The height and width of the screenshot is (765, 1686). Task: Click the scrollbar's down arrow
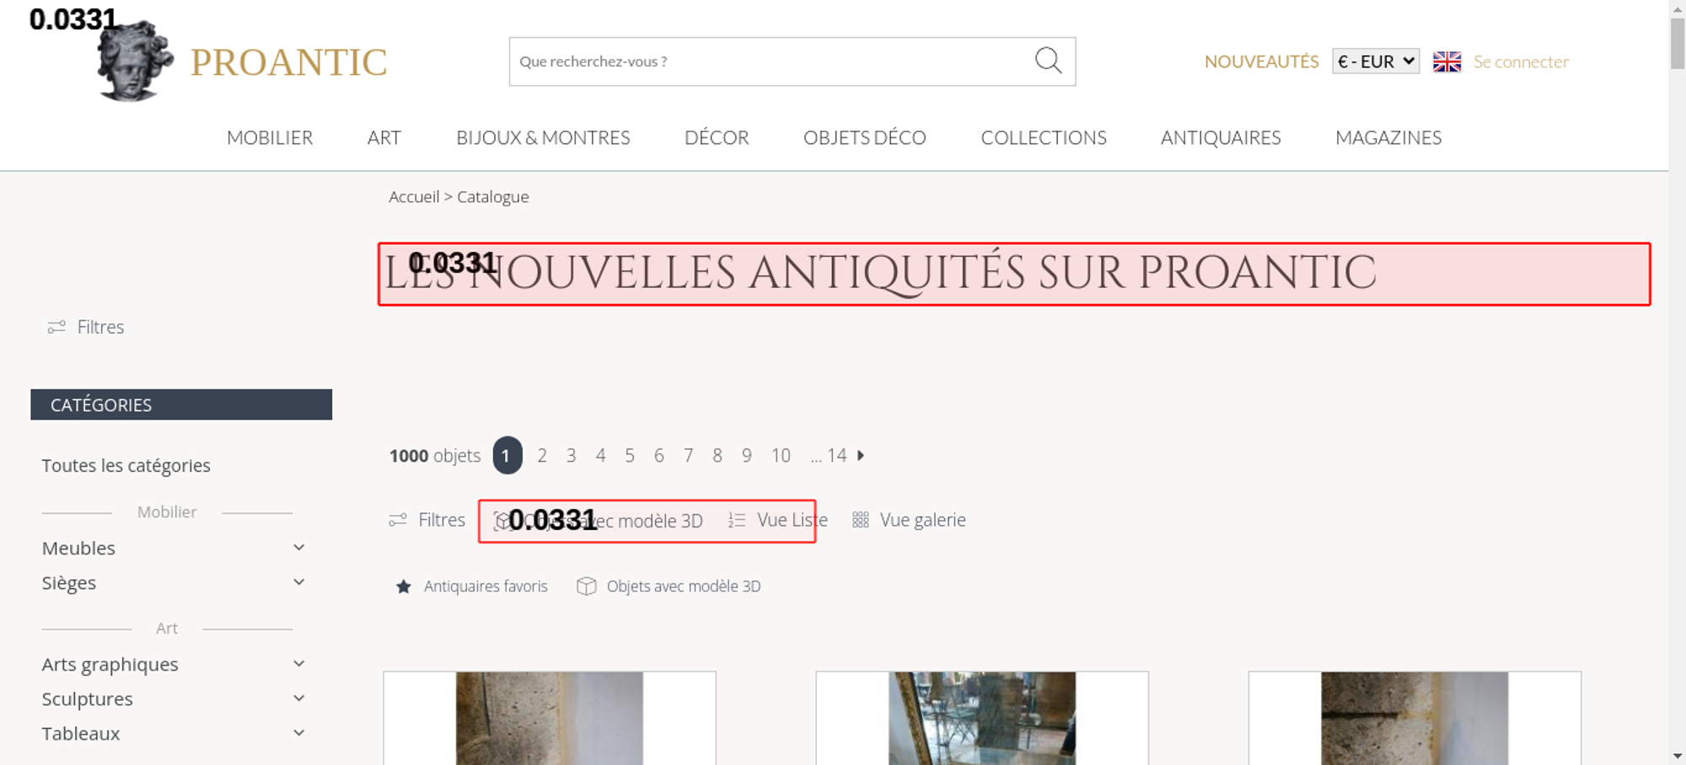pos(1678,757)
